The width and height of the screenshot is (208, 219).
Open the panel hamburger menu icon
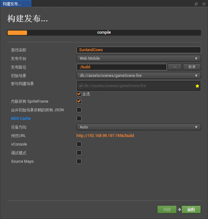tap(204, 4)
